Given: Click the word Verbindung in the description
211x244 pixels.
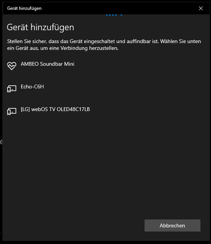Looking at the screenshot, I should click(x=74, y=48).
